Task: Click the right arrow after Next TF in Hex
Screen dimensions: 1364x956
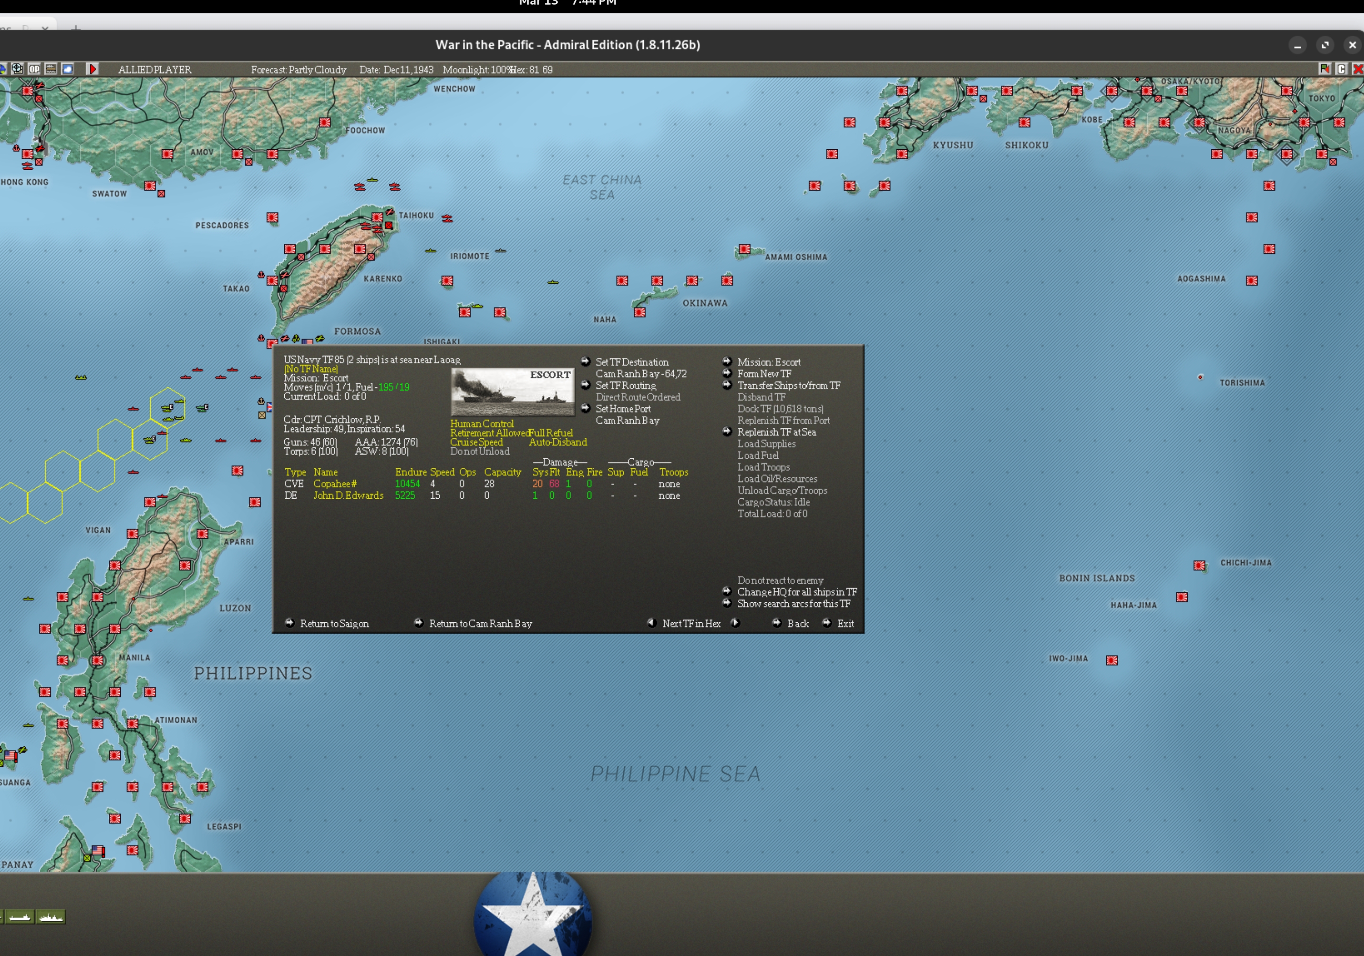Action: 735,623
